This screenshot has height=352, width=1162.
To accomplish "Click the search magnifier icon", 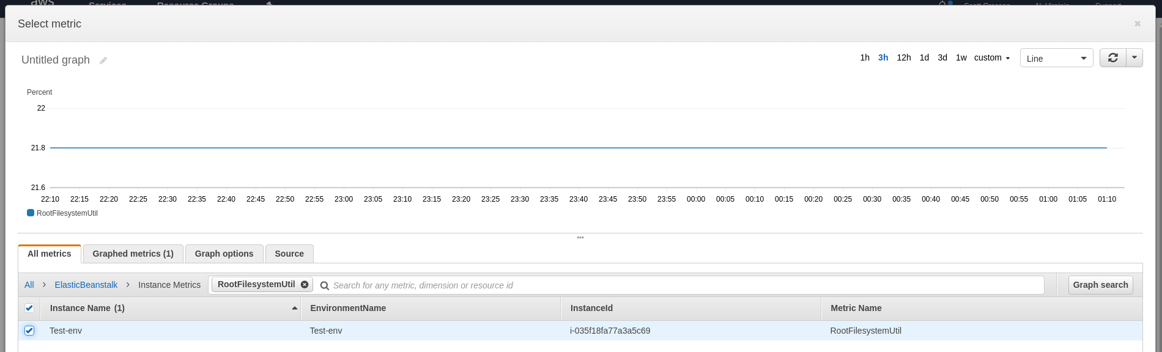I will point(325,285).
